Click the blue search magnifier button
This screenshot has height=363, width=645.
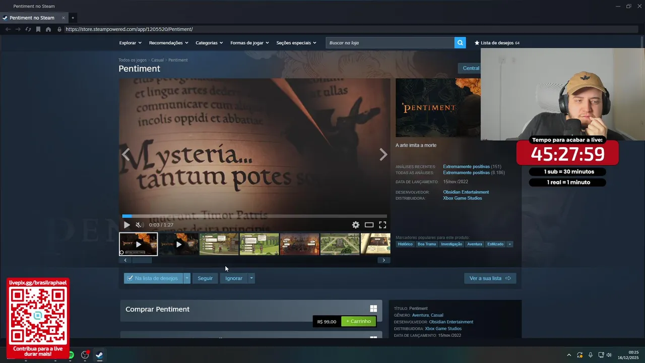[x=460, y=43]
